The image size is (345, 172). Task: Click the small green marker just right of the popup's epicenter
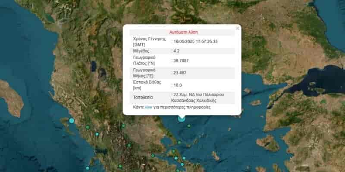click(x=189, y=126)
